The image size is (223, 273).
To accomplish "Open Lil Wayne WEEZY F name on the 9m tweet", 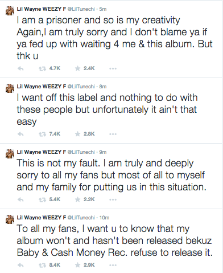I will tap(42, 152).
